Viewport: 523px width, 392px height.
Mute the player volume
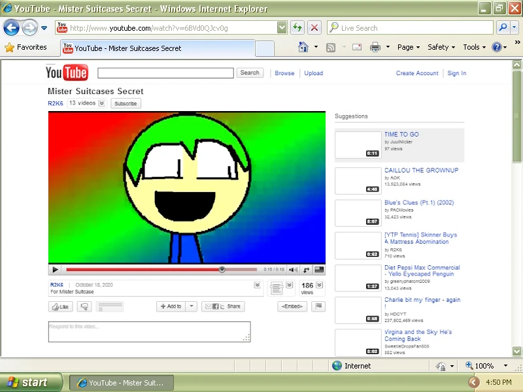click(x=293, y=269)
